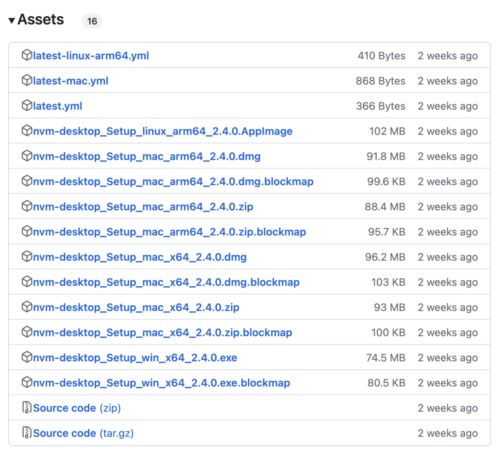Download nvm-desktop_Setup_mac_x64_2.4.0.zip
The height and width of the screenshot is (456, 501).
click(136, 308)
